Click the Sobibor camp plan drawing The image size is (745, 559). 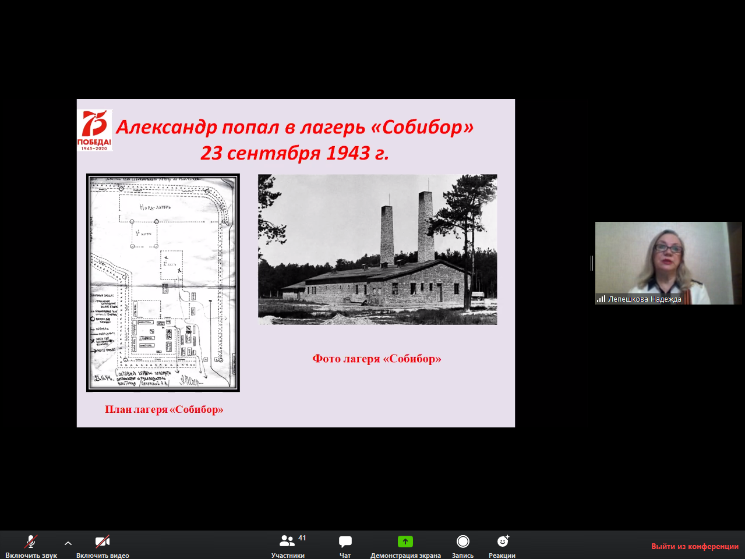pos(163,282)
